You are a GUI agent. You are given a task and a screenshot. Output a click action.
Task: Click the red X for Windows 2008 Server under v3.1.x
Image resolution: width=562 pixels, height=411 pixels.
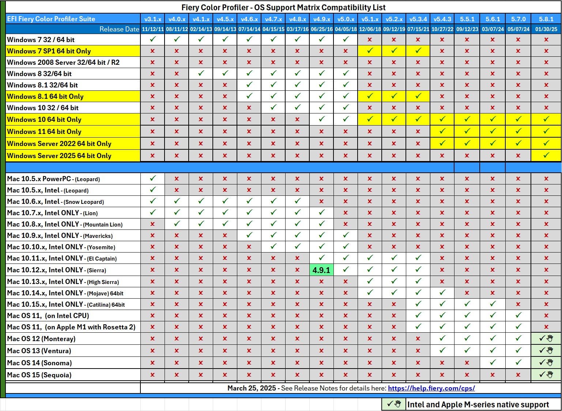coord(152,62)
